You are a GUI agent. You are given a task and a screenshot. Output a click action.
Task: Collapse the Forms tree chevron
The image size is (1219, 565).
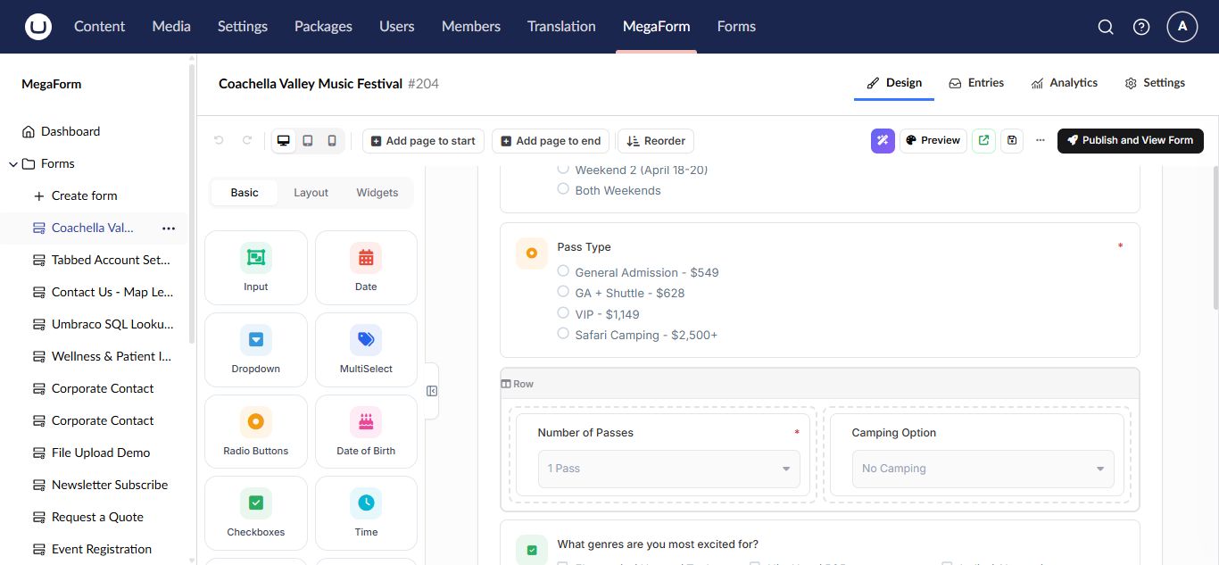pyautogui.click(x=13, y=164)
